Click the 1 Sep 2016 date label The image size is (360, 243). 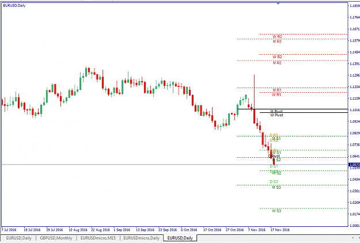[122, 230]
